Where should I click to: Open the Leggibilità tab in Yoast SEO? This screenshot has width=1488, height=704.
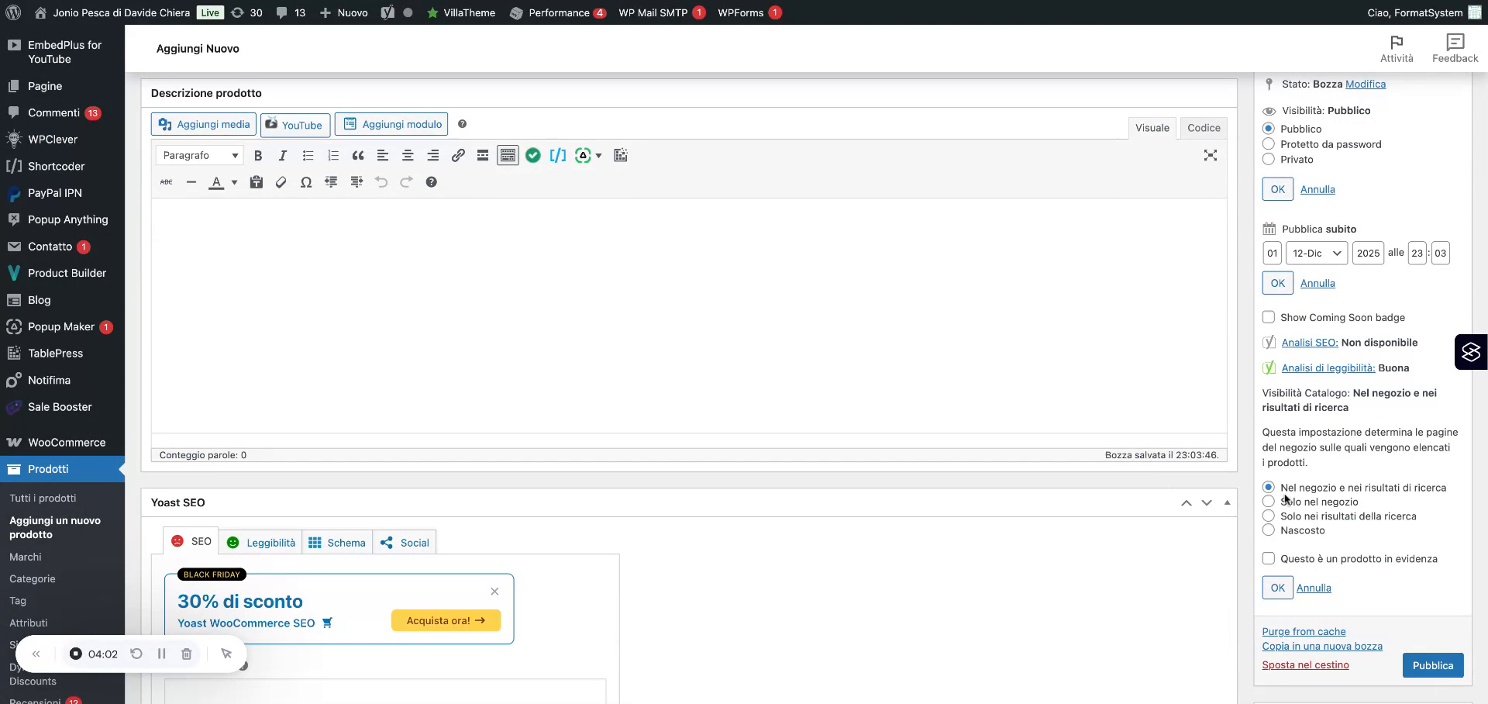coord(260,542)
